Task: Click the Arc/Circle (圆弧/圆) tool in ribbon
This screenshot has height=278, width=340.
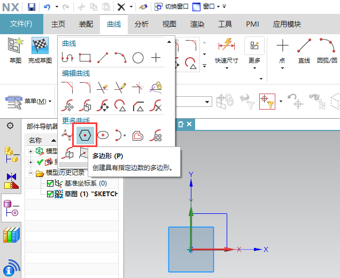Action: [x=327, y=51]
